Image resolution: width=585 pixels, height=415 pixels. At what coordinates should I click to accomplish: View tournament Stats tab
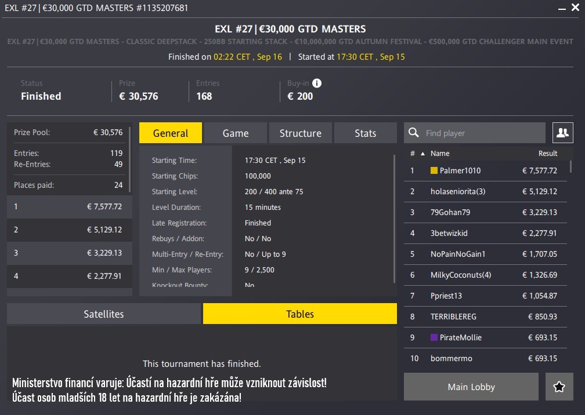(365, 133)
